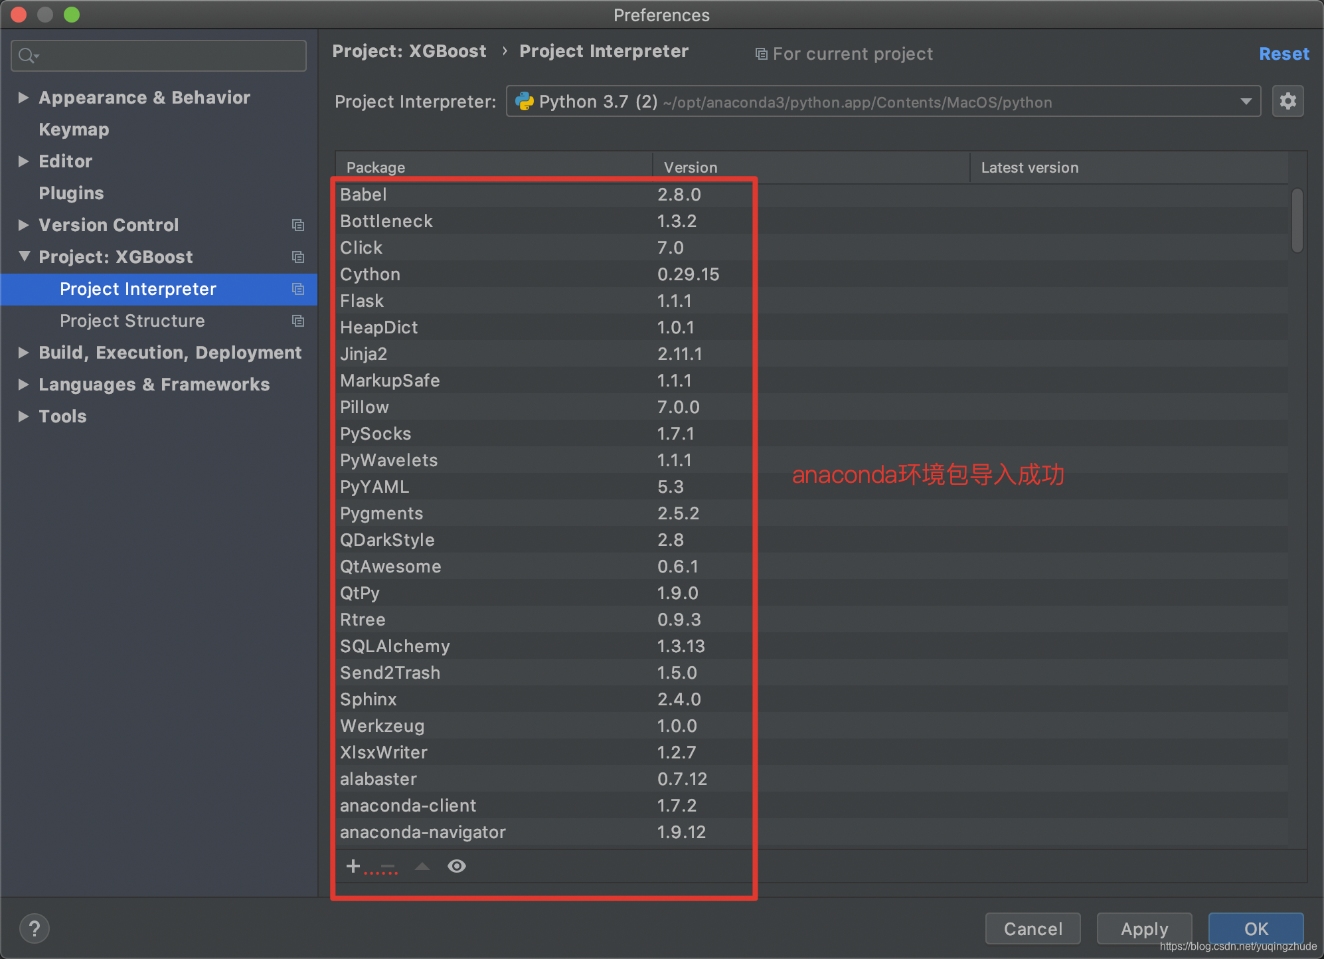Image resolution: width=1324 pixels, height=959 pixels.
Task: Select the QDarkStyle package row
Action: 811,540
